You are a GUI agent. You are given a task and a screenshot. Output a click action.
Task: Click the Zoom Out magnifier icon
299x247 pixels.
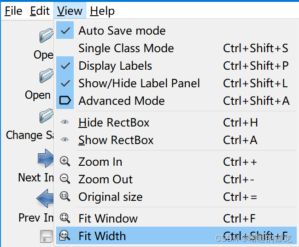click(65, 179)
